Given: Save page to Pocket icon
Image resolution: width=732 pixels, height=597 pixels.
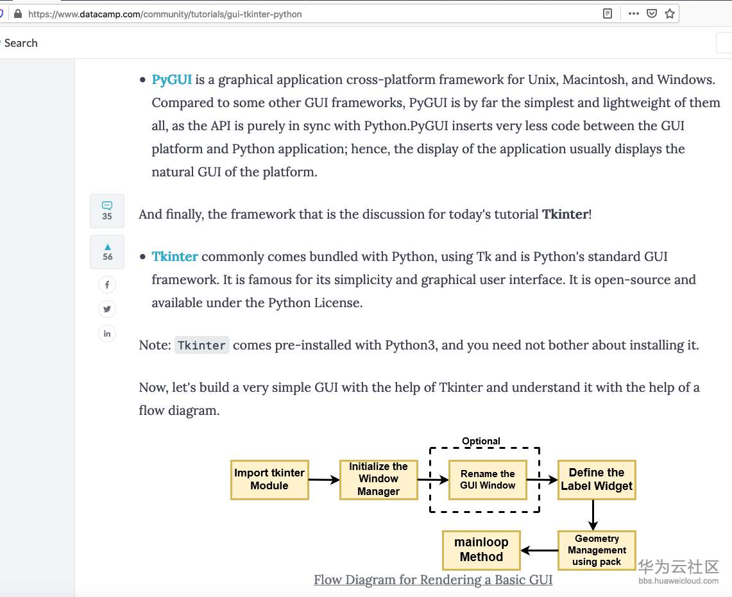Looking at the screenshot, I should 652,13.
